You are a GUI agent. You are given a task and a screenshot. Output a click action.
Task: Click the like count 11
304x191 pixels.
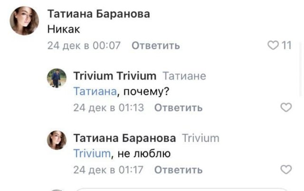coord(286,45)
